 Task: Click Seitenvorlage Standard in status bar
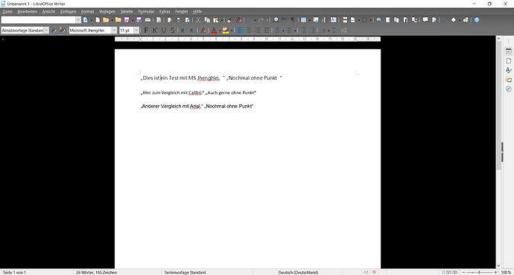point(185,272)
